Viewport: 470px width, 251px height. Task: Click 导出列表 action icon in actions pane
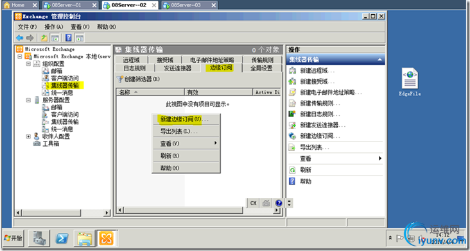(x=292, y=147)
